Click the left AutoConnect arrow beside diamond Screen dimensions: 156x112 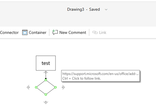[x=28, y=87]
